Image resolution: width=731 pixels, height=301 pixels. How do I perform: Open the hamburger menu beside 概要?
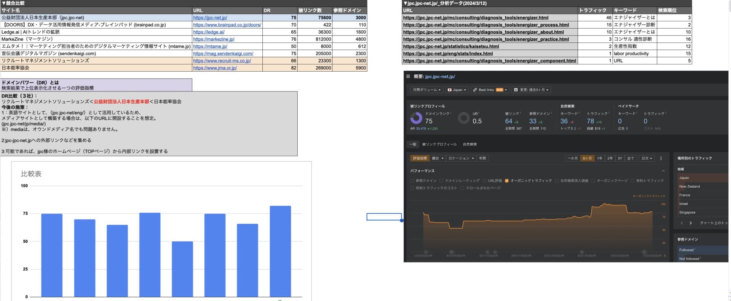[x=408, y=77]
